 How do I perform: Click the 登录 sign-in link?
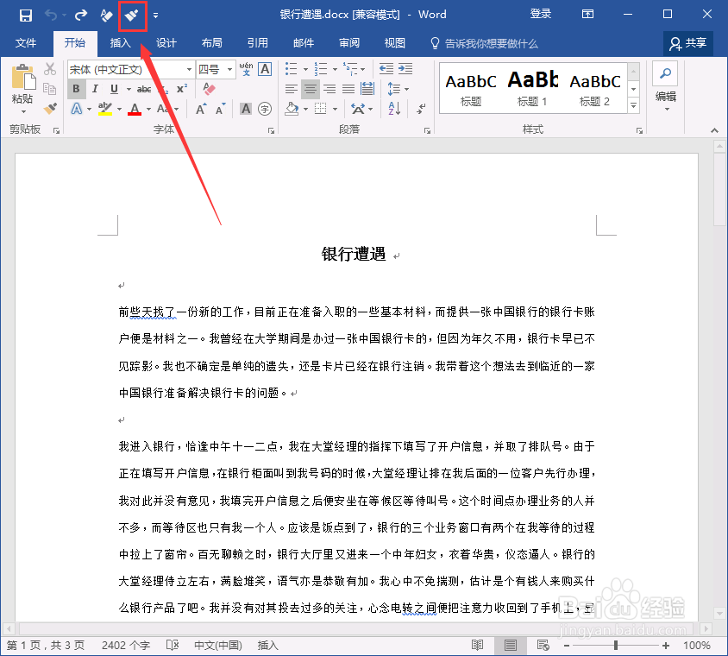tap(541, 14)
